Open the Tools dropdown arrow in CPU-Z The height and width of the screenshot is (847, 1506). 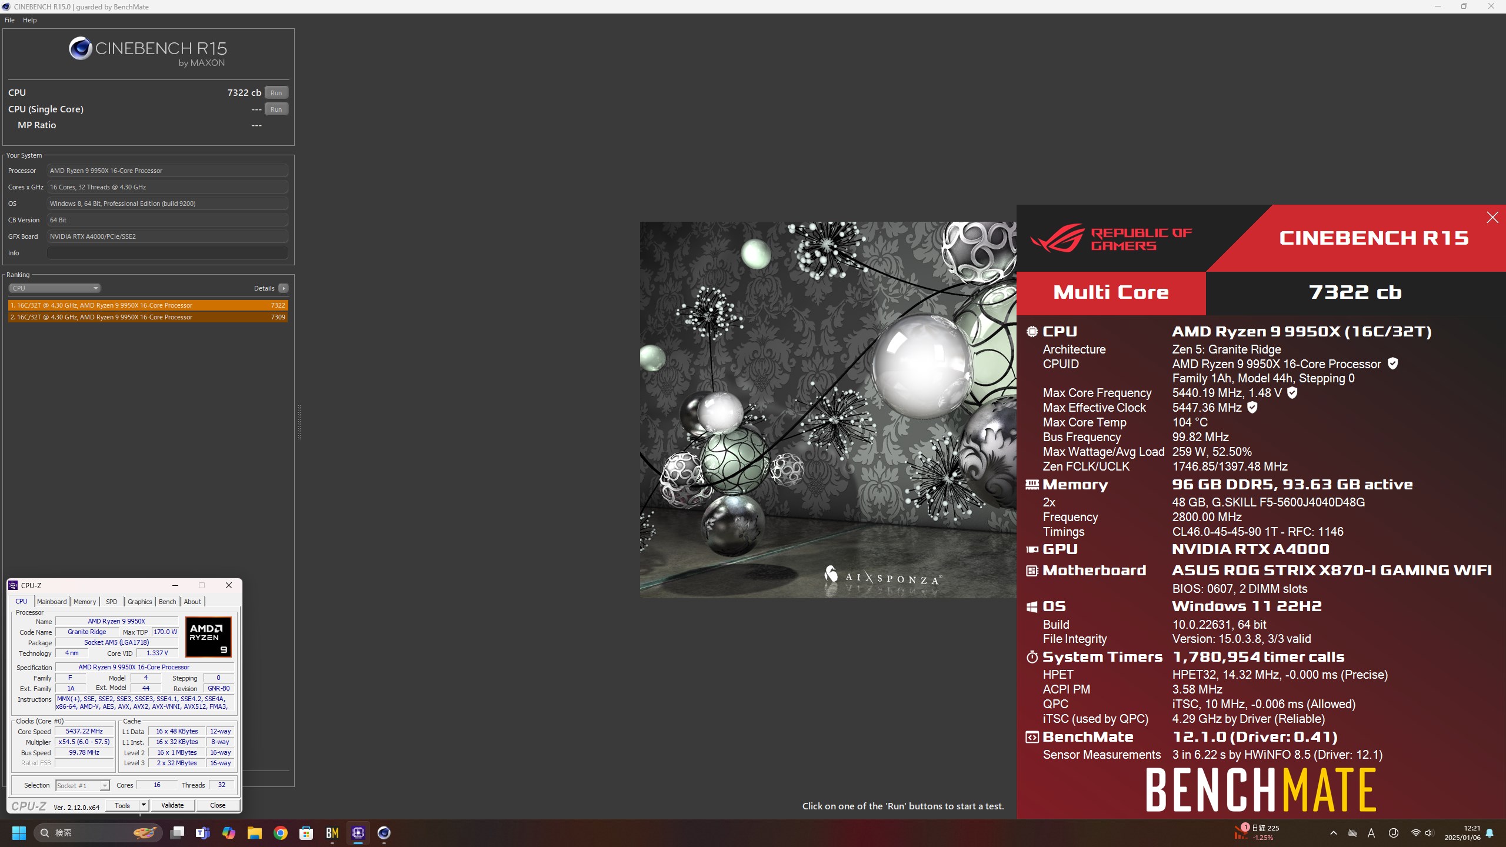(144, 805)
